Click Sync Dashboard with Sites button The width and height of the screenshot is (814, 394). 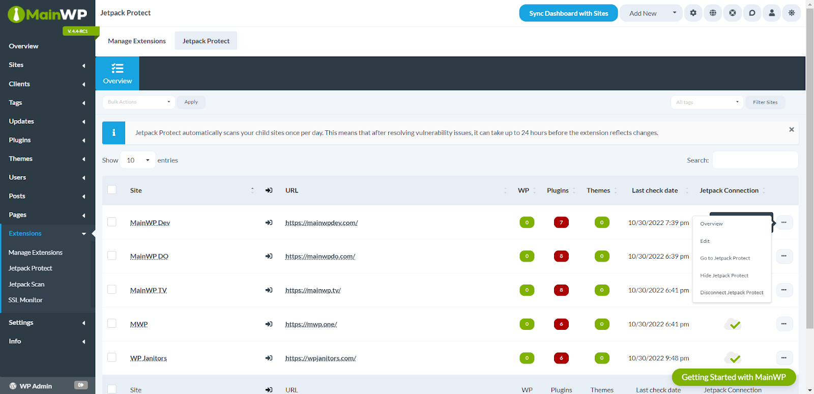click(568, 13)
